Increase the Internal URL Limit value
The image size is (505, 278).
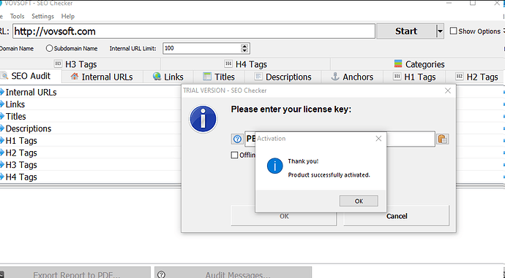244,46
